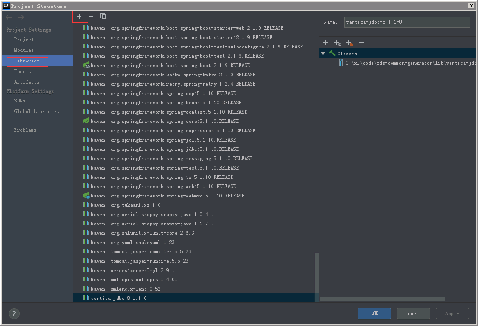Click the spring-webmvc library icon

(86, 196)
